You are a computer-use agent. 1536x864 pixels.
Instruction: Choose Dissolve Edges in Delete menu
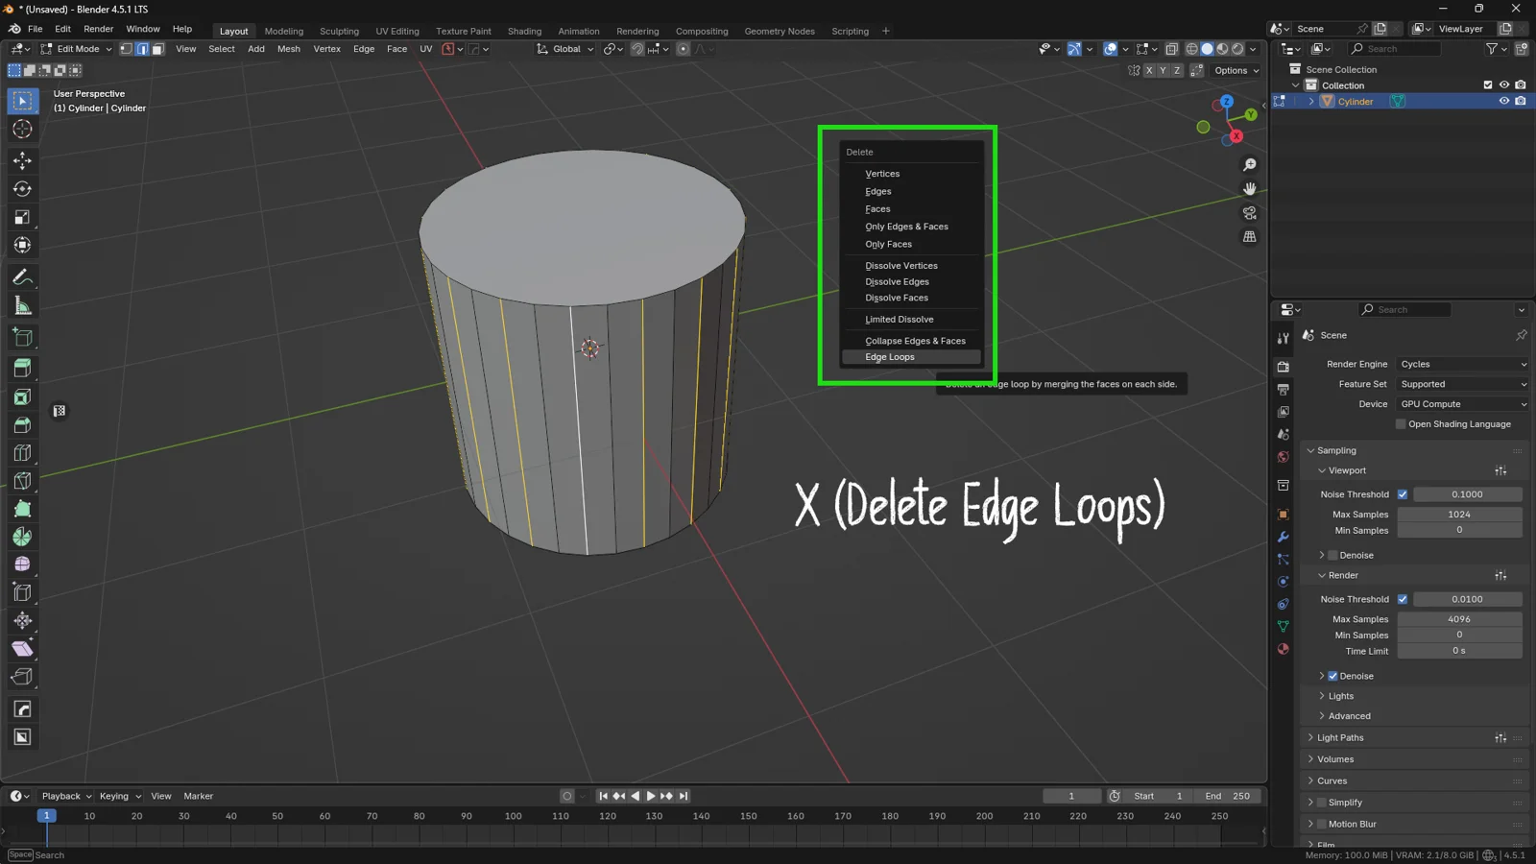coord(911,282)
